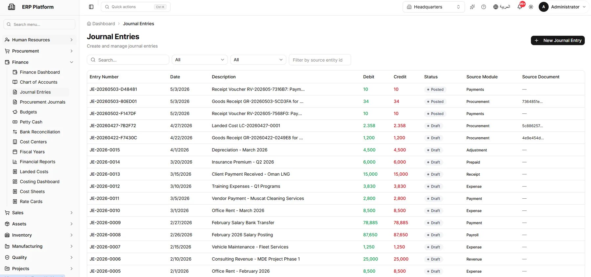Select the Landed Costs icon
This screenshot has height=277, width=591.
point(15,171)
